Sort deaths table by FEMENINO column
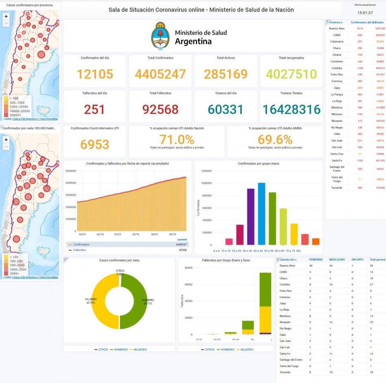The image size is (386, 383). [316, 260]
